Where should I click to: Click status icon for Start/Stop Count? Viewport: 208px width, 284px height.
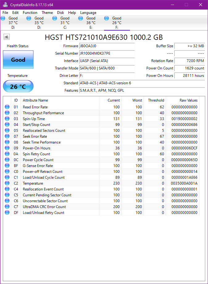[x=7, y=124]
